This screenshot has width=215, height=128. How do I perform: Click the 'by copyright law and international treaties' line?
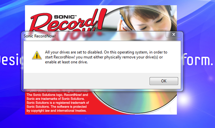[57, 111]
